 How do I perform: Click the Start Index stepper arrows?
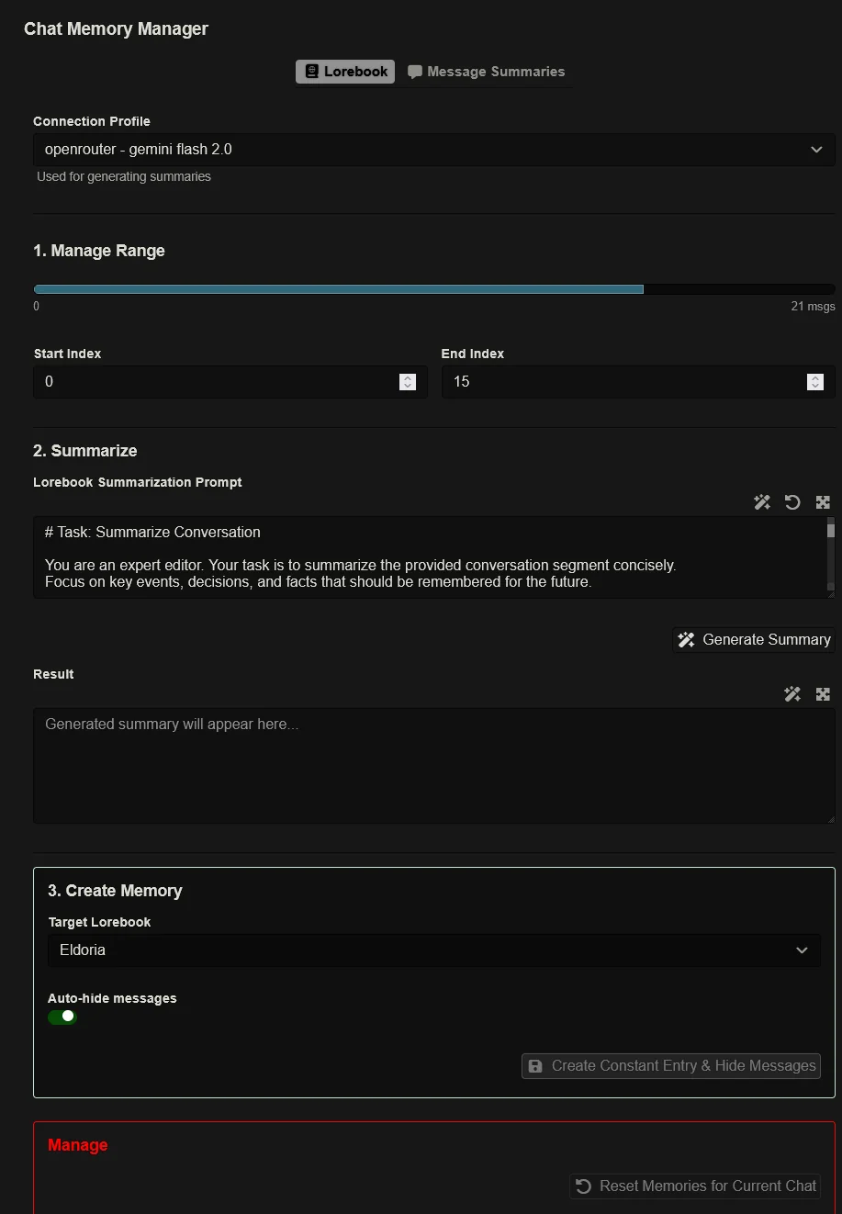coord(408,382)
